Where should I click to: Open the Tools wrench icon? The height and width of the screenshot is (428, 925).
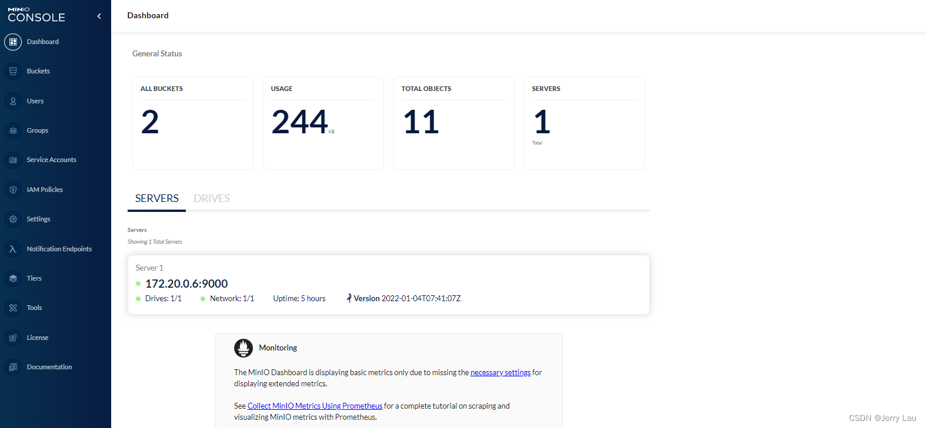coord(13,308)
